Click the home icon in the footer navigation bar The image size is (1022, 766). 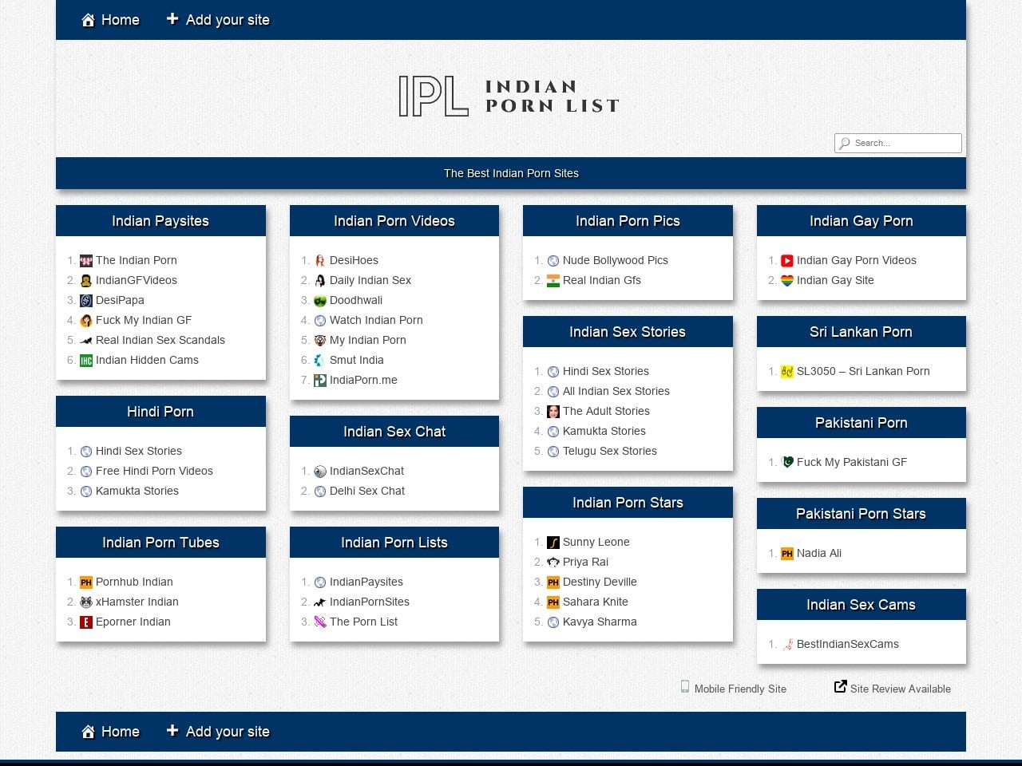click(x=88, y=732)
